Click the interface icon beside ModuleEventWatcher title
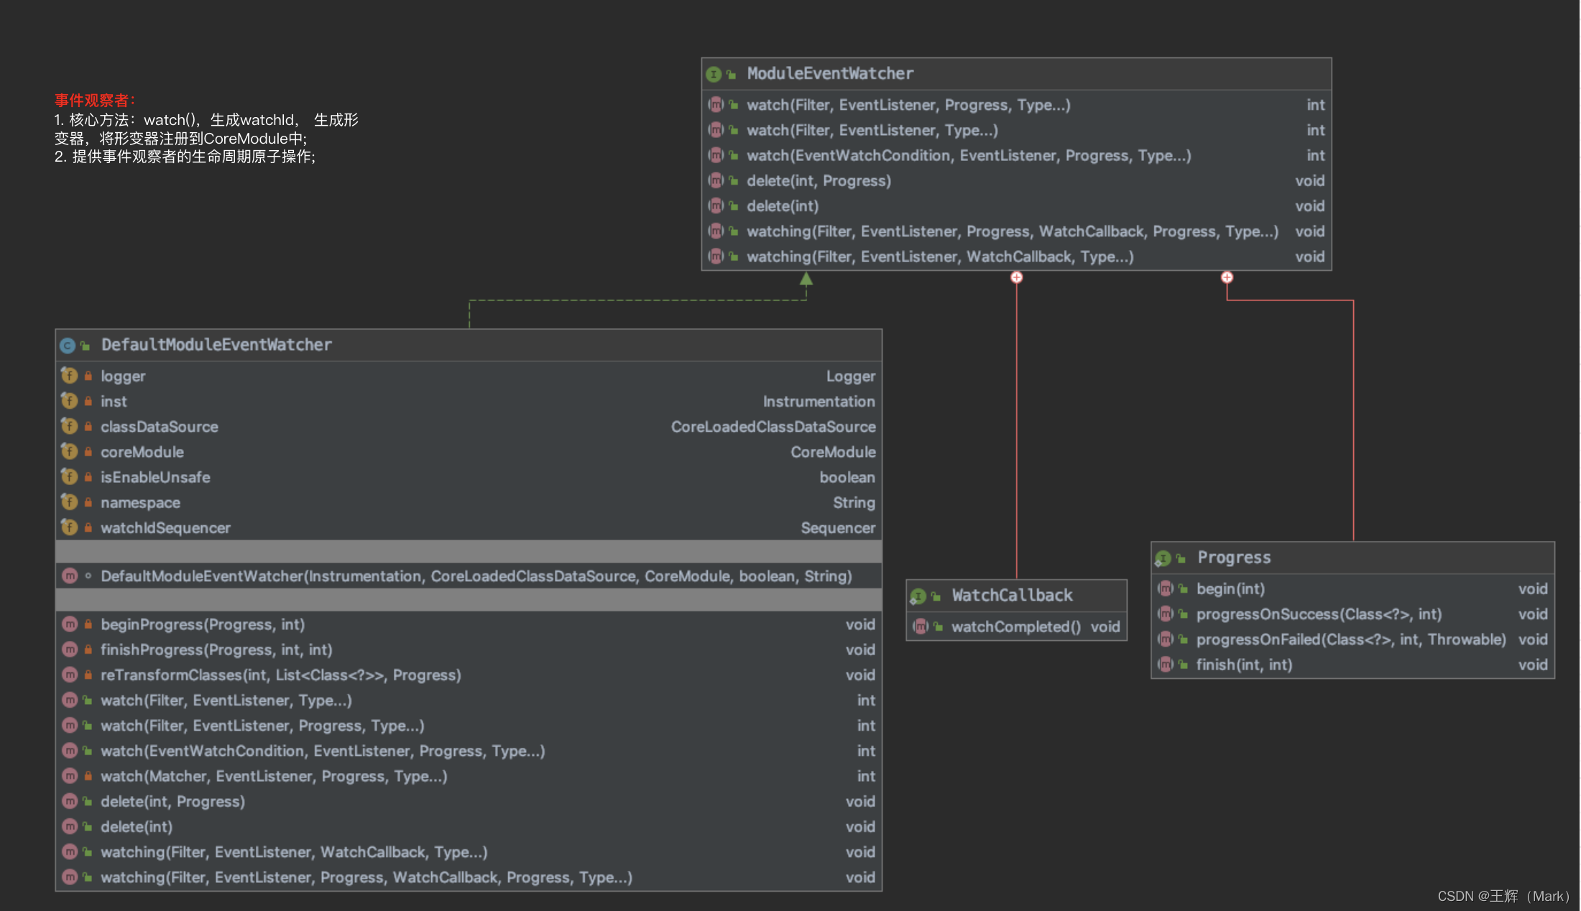Viewport: 1581px width, 911px height. (714, 74)
